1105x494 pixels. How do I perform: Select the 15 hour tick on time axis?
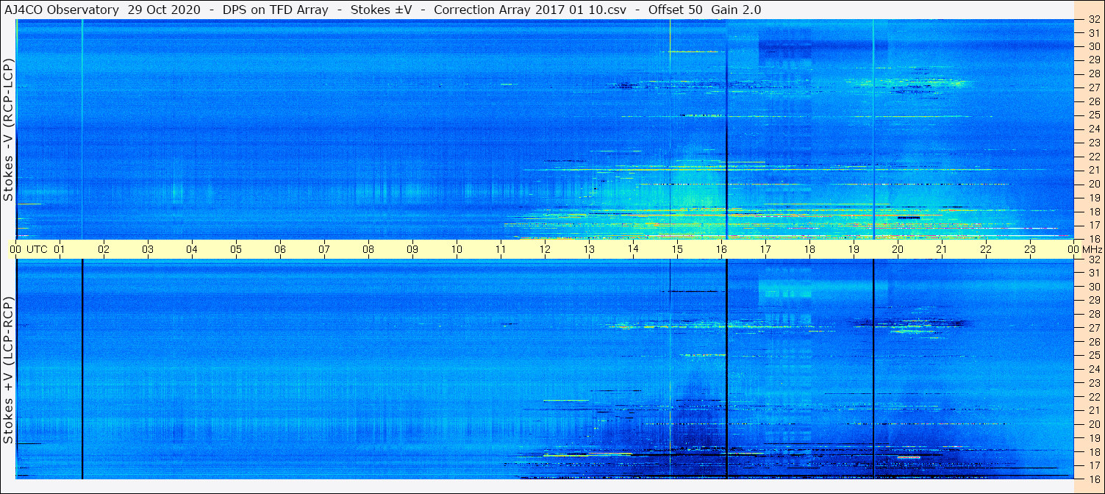point(677,249)
